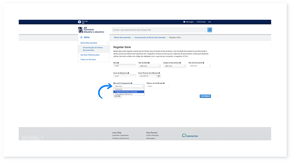Image resolution: width=292 pixels, height=162 pixels.
Task: Click help icon beside Meio de Processamento
Action: [131, 83]
